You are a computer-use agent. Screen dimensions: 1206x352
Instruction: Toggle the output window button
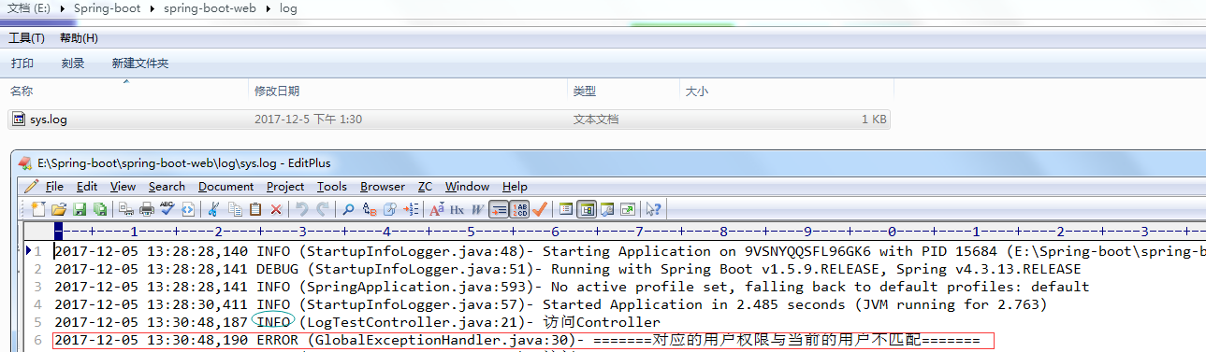(x=607, y=209)
